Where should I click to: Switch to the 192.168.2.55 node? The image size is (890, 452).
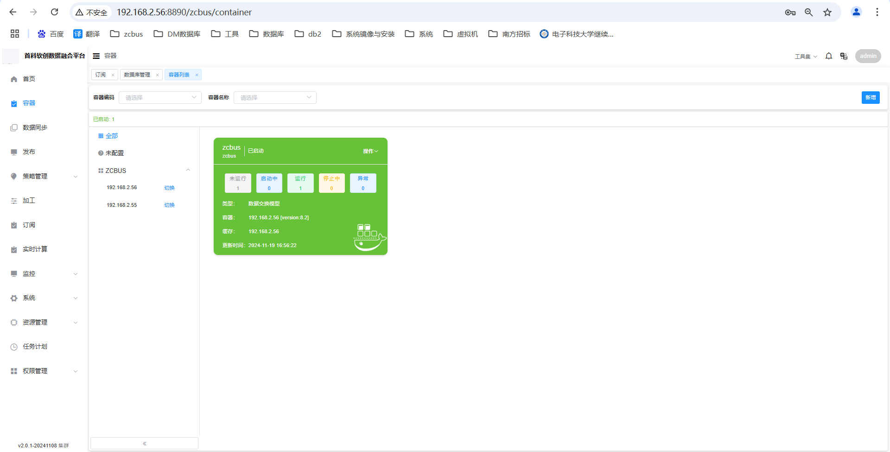tap(169, 205)
